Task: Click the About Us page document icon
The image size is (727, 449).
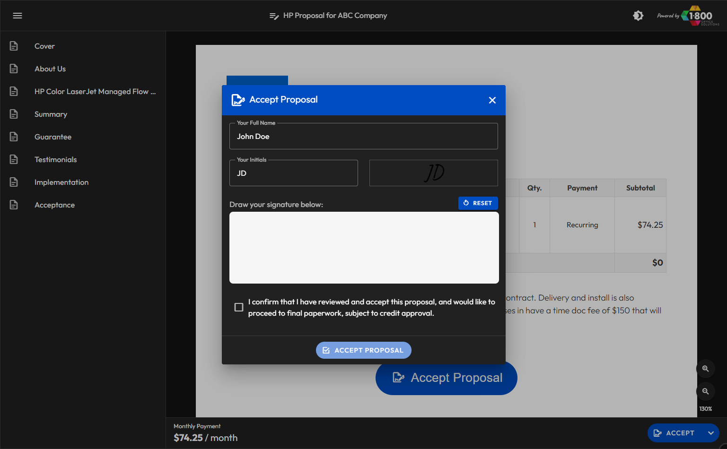Action: tap(14, 69)
